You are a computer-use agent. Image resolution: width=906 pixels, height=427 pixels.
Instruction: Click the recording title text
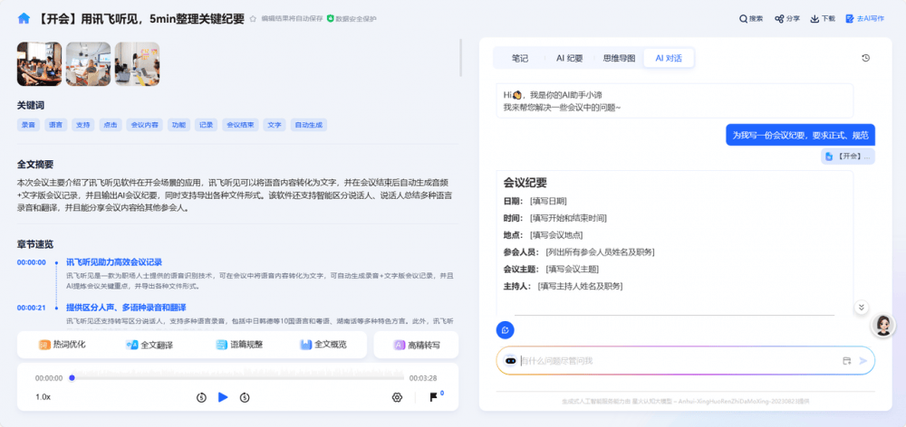(140, 18)
